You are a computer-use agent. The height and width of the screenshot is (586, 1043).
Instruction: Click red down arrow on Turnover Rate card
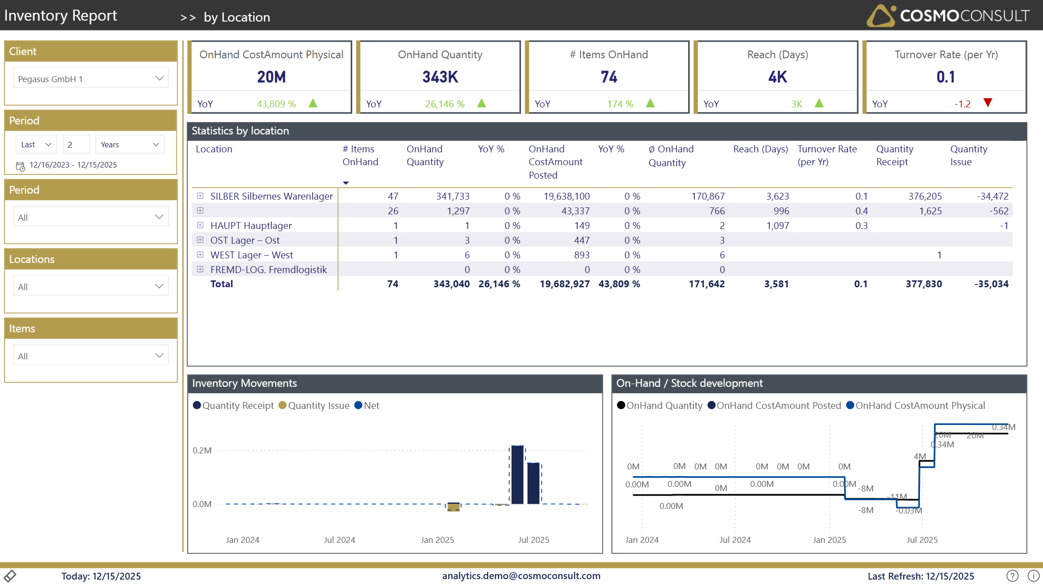pos(988,103)
